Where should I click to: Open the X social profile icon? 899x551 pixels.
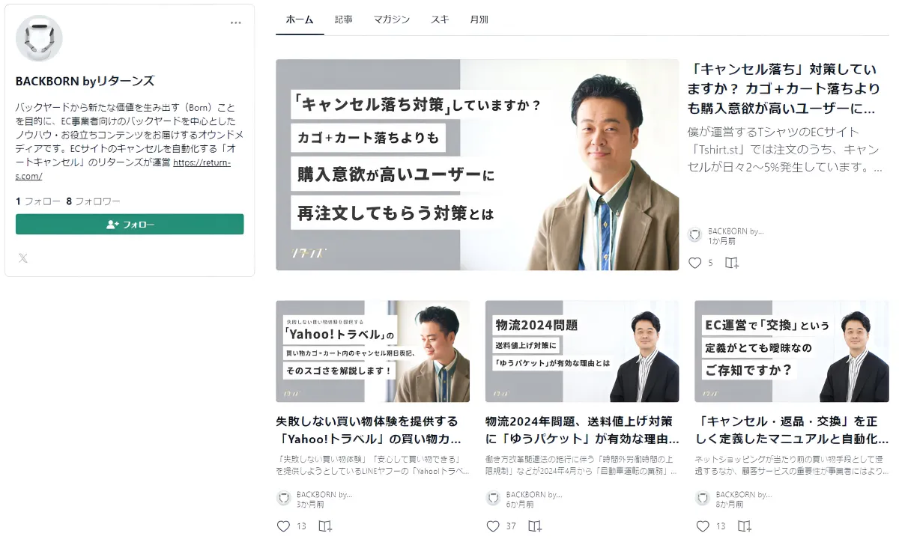(x=23, y=258)
